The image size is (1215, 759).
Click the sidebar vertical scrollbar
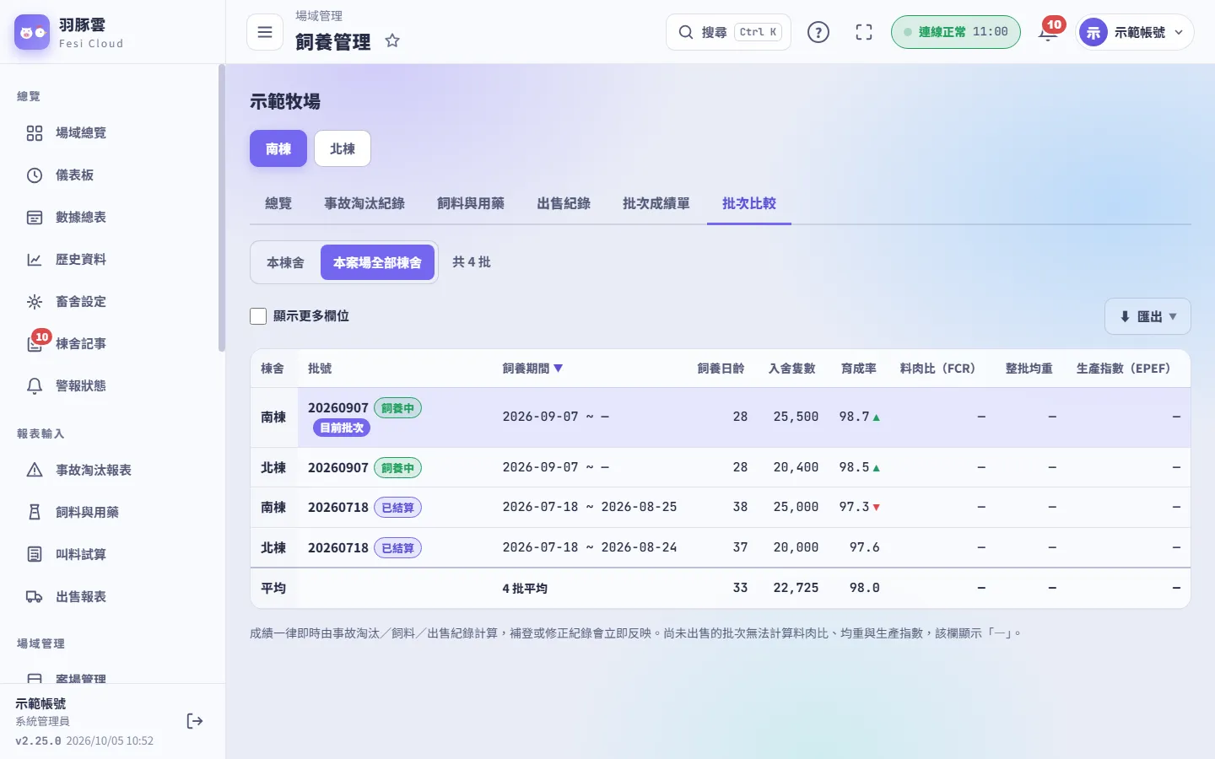point(222,207)
